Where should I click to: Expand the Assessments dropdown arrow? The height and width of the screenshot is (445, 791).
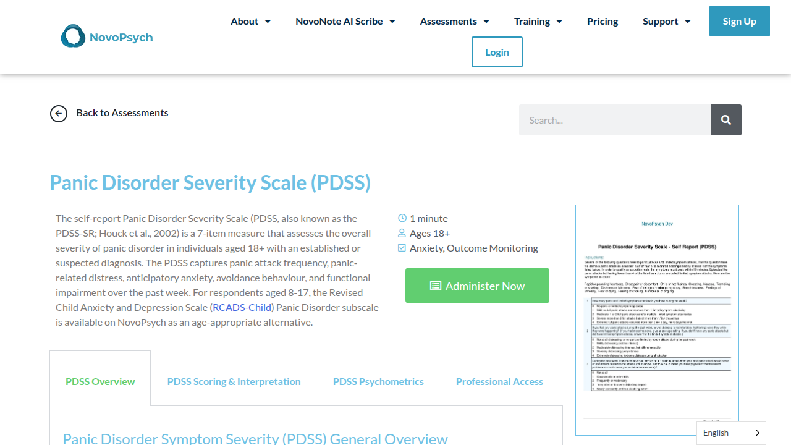point(486,22)
